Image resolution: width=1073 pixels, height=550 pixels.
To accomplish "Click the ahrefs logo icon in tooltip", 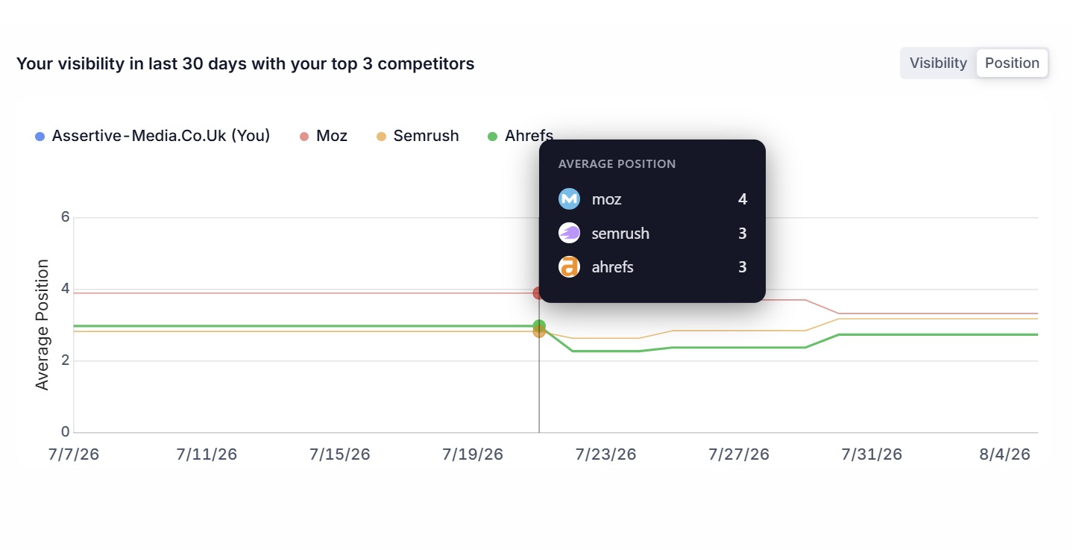I will [x=569, y=267].
